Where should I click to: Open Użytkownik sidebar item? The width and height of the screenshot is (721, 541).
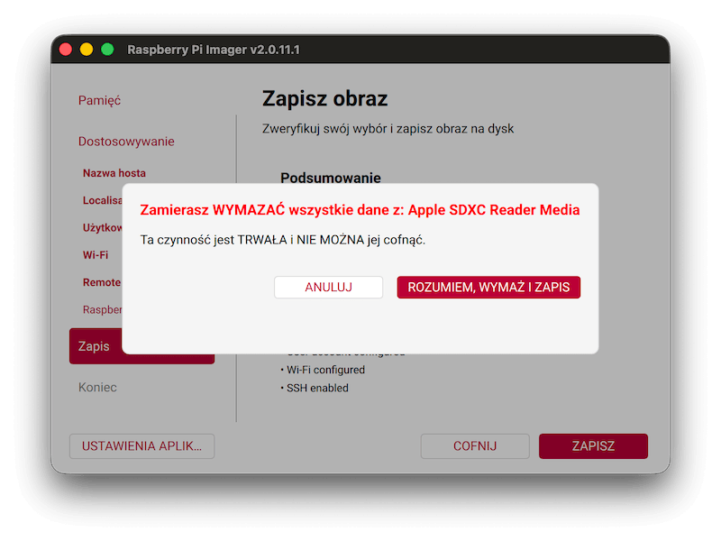103,228
